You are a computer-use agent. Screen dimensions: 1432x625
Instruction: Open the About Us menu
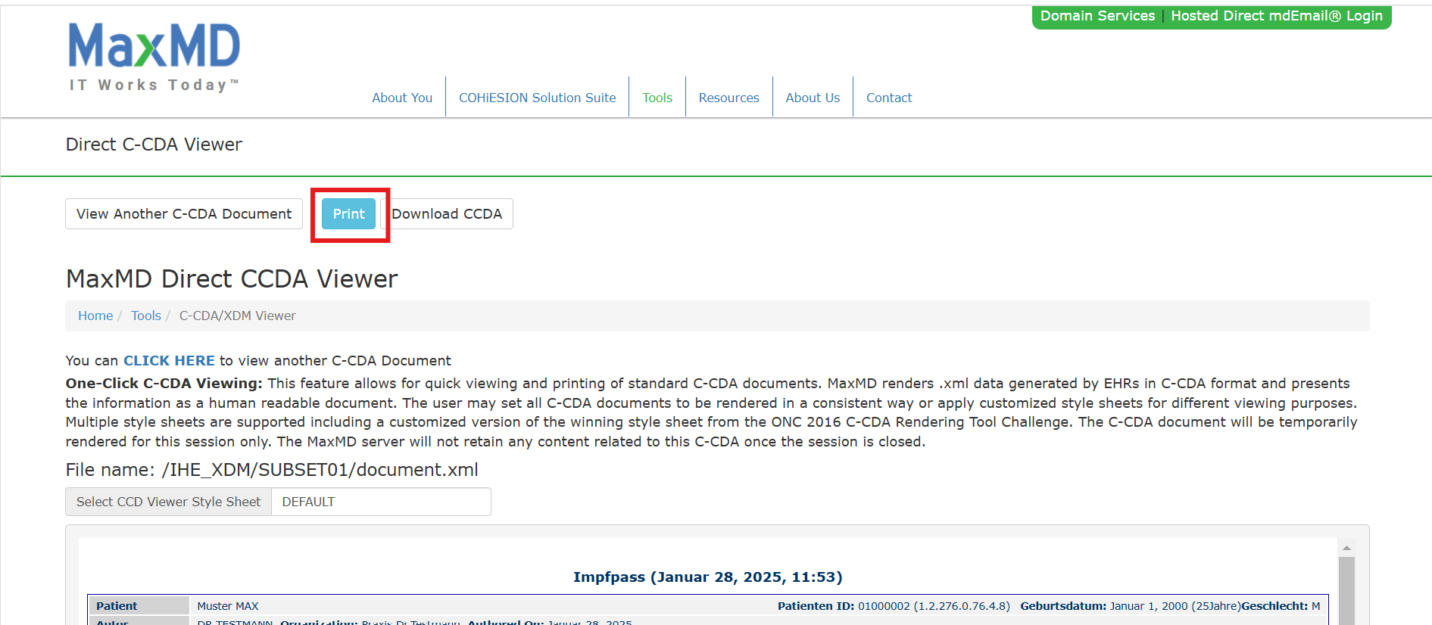pyautogui.click(x=813, y=98)
